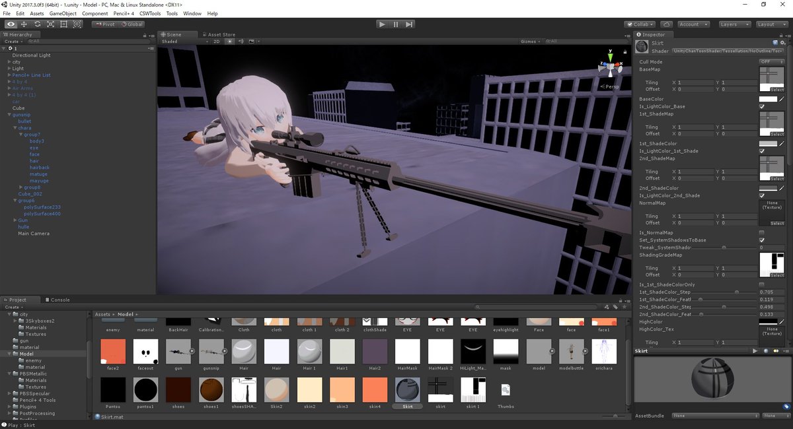Screen dimensions: 793x429
Task: Open the Account dropdown
Action: [693, 24]
